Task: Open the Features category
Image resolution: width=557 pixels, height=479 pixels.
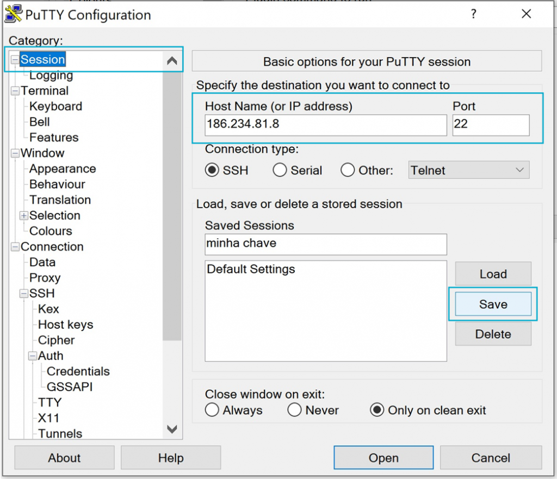Action: pyautogui.click(x=54, y=138)
